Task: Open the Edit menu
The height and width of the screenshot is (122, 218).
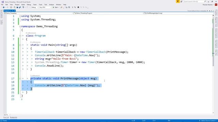Action: [x=6, y=4]
